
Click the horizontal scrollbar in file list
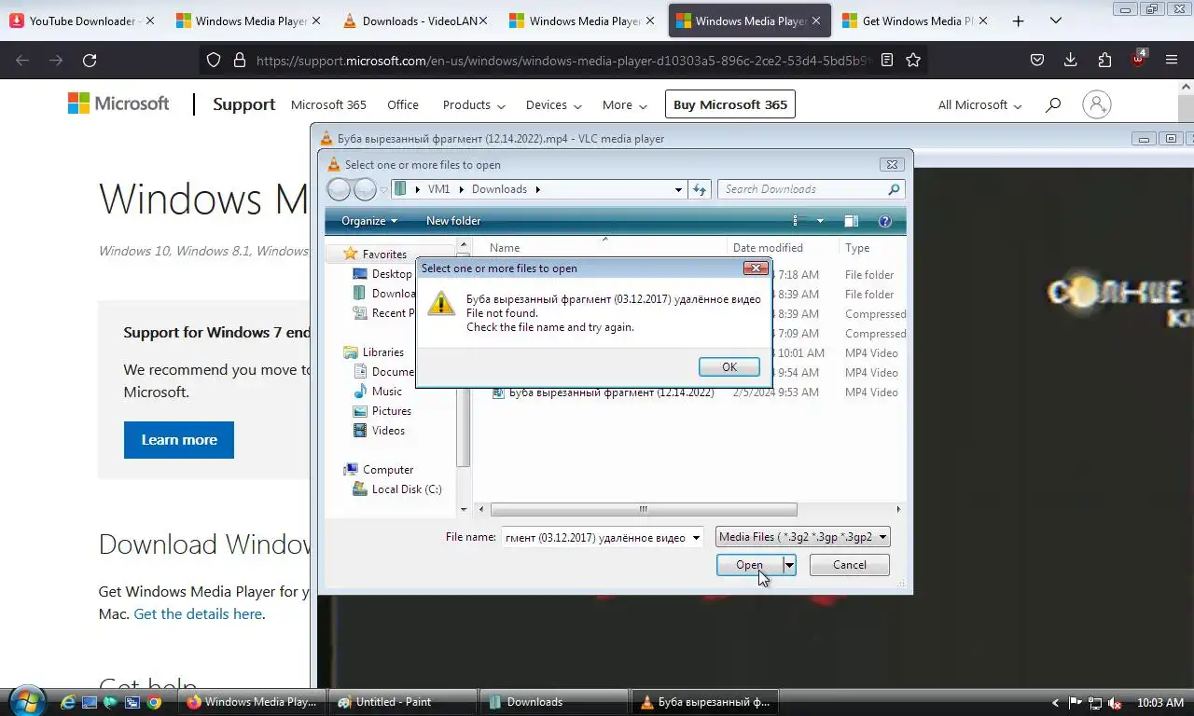point(644,509)
